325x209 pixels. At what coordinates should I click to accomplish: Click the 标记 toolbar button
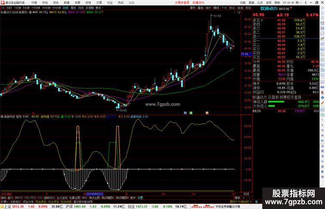coord(232,8)
